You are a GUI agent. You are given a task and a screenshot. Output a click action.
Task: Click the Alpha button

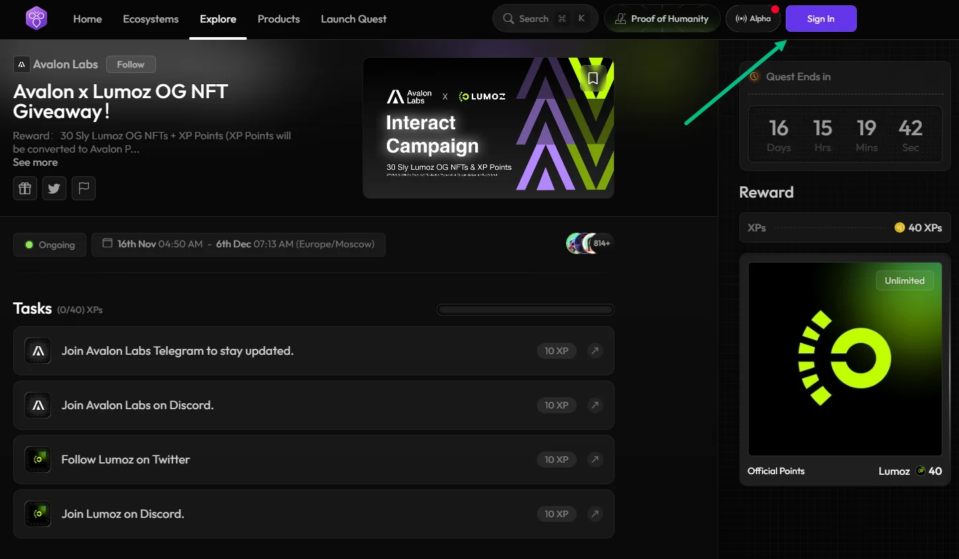753,19
